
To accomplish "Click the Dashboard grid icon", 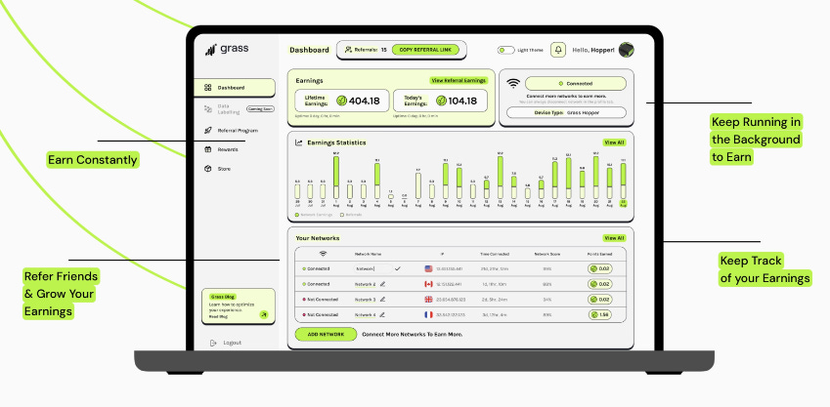I will click(208, 88).
